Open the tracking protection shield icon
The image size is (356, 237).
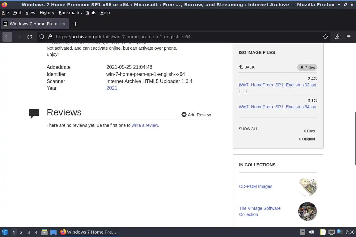pyautogui.click(x=42, y=37)
